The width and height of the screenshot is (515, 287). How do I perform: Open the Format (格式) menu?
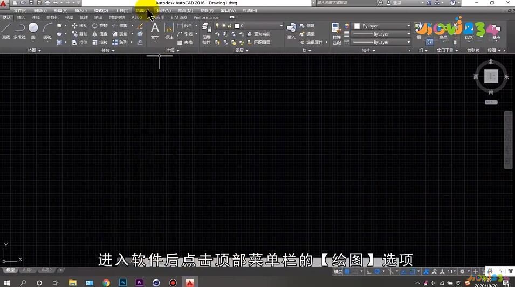tap(101, 10)
